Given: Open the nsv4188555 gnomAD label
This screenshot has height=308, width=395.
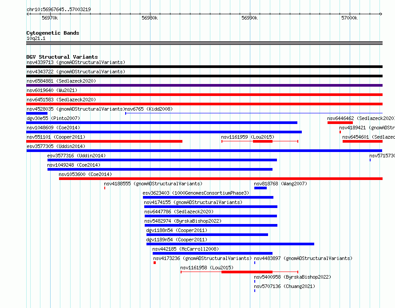Looking at the screenshot, I should [x=153, y=184].
